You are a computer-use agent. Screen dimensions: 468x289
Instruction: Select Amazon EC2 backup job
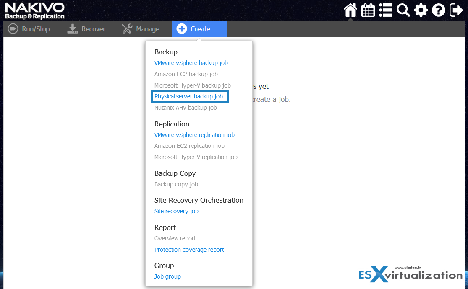coord(186,74)
